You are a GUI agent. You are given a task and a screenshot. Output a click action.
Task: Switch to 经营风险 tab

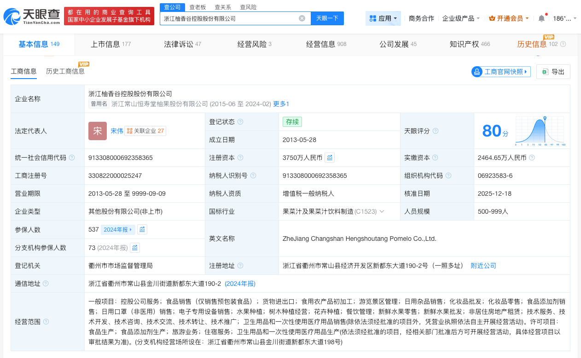[254, 44]
